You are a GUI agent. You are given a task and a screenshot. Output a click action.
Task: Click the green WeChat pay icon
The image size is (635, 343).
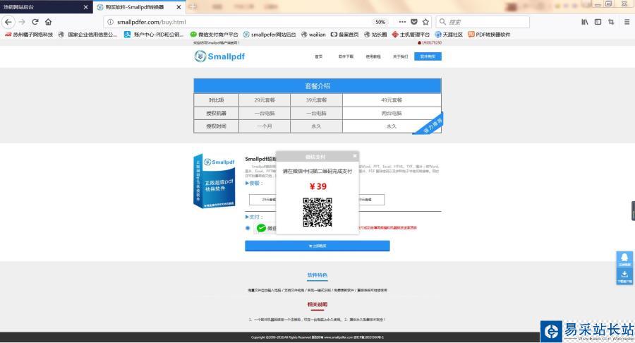pos(261,228)
